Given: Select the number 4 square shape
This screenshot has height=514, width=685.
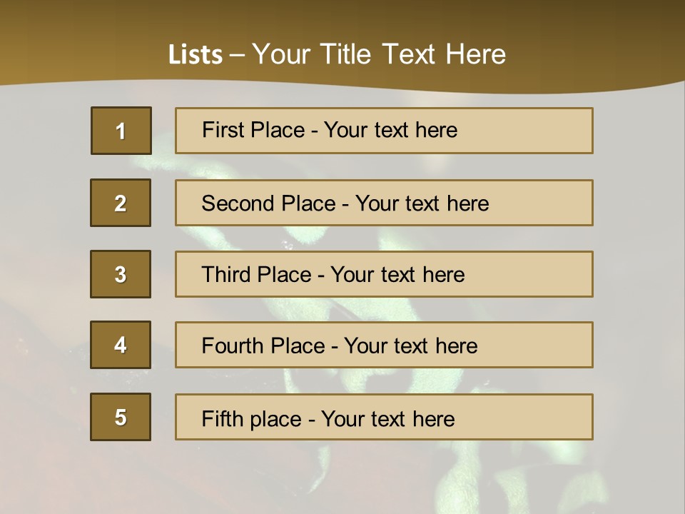Looking at the screenshot, I should 121,345.
